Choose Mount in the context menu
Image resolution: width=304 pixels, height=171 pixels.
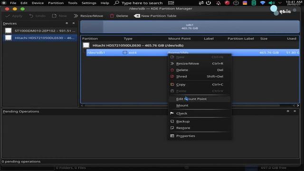click(x=199, y=105)
